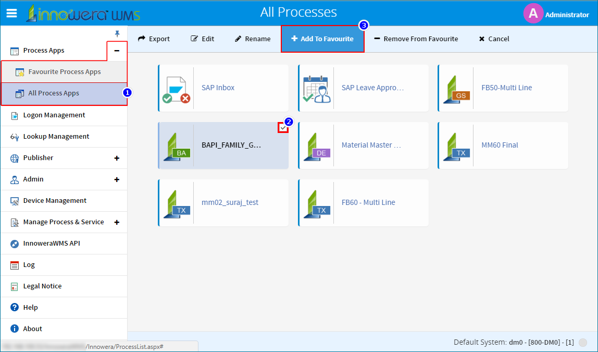
Task: Open Device Management
Action: point(64,201)
